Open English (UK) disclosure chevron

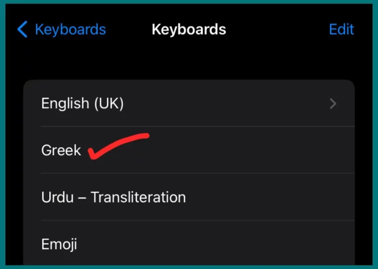(333, 104)
